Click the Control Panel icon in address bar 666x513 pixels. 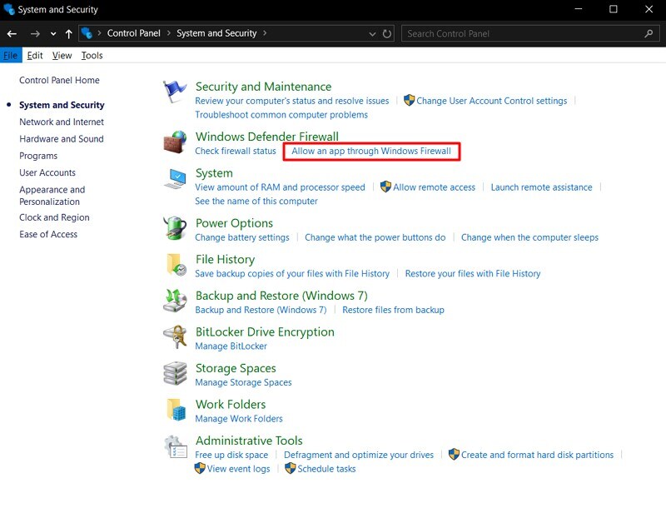[87, 33]
